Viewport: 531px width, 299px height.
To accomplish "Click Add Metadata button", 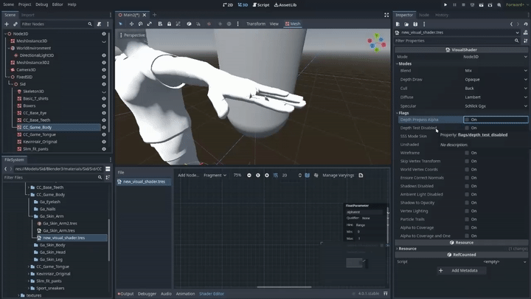I will (462, 270).
